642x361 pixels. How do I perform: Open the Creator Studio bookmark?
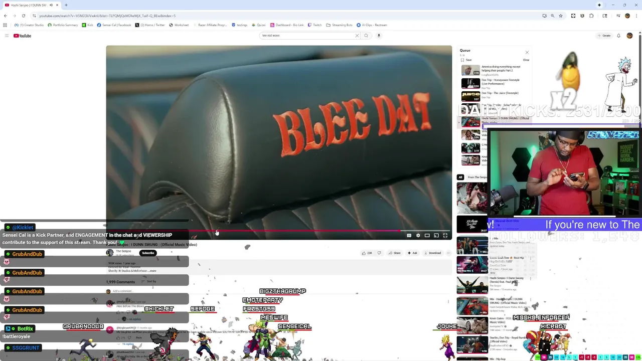(x=29, y=25)
